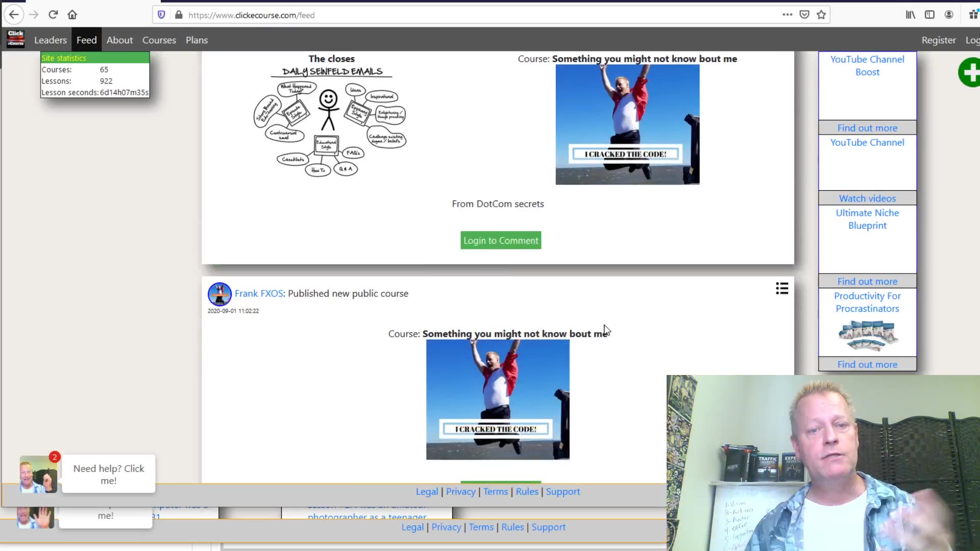Image resolution: width=980 pixels, height=551 pixels.
Task: Open the Firefox account icon
Action: (x=949, y=15)
